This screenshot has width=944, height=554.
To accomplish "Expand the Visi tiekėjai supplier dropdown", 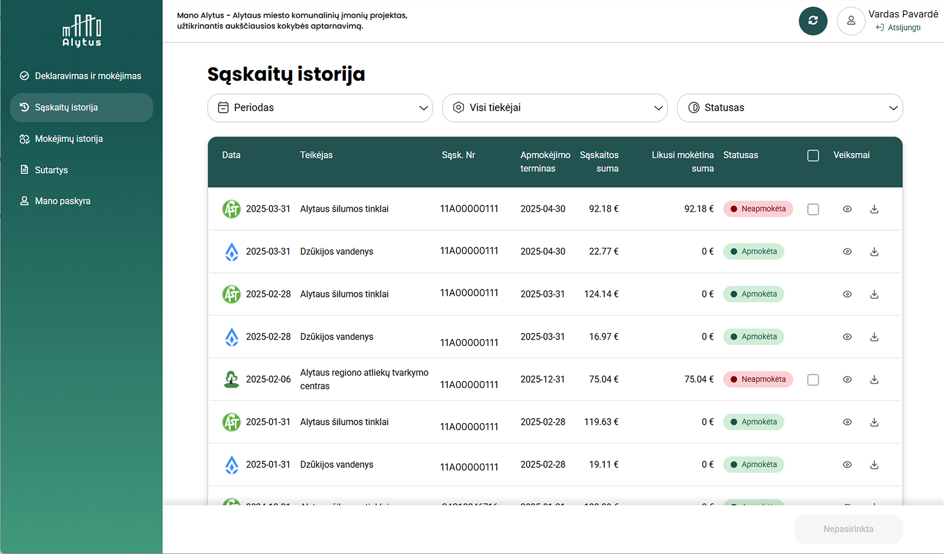I will 555,108.
